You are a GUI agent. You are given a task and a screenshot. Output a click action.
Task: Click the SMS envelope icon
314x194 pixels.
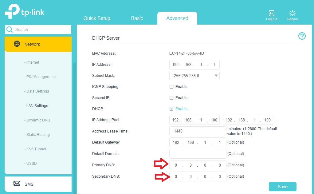pyautogui.click(x=17, y=184)
